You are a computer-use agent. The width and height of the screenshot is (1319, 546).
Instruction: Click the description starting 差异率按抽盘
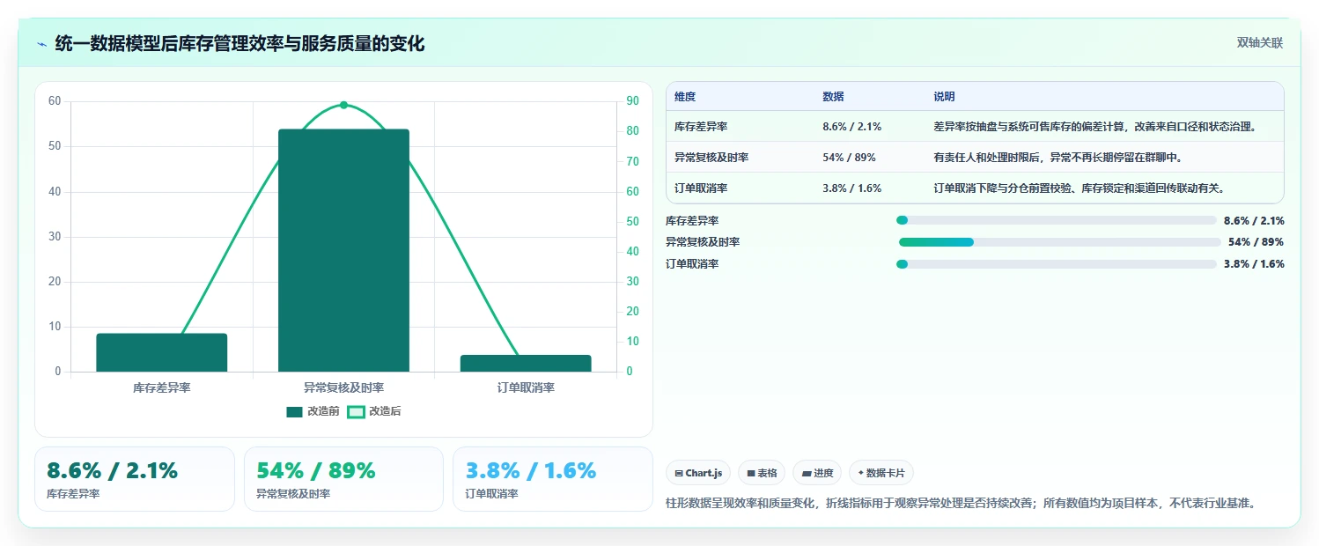click(1094, 127)
